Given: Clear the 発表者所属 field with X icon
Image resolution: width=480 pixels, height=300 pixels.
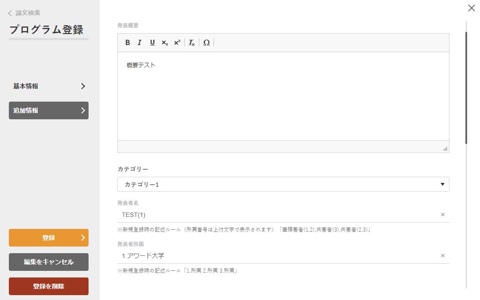Looking at the screenshot, I should click(442, 256).
